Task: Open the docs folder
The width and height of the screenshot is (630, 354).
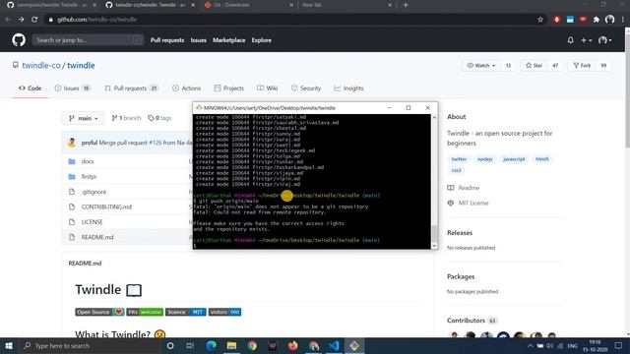Action: tap(88, 161)
